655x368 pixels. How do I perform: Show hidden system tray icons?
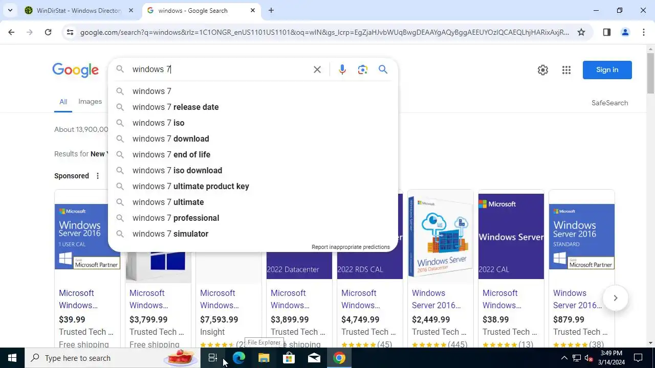564,358
